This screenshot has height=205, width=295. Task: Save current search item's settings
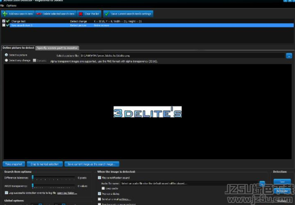(x=128, y=14)
